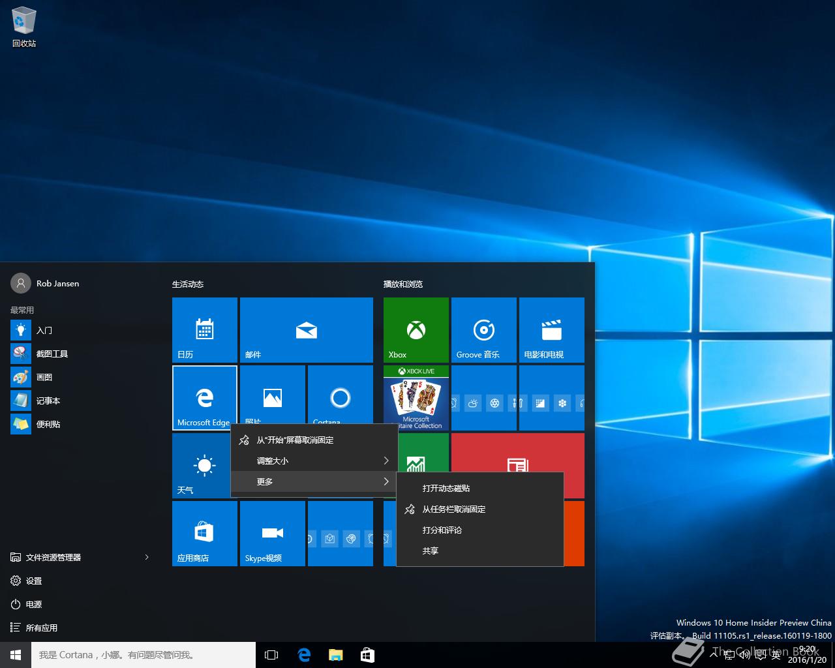Click the Cortana search box
The height and width of the screenshot is (668, 835).
tap(144, 655)
